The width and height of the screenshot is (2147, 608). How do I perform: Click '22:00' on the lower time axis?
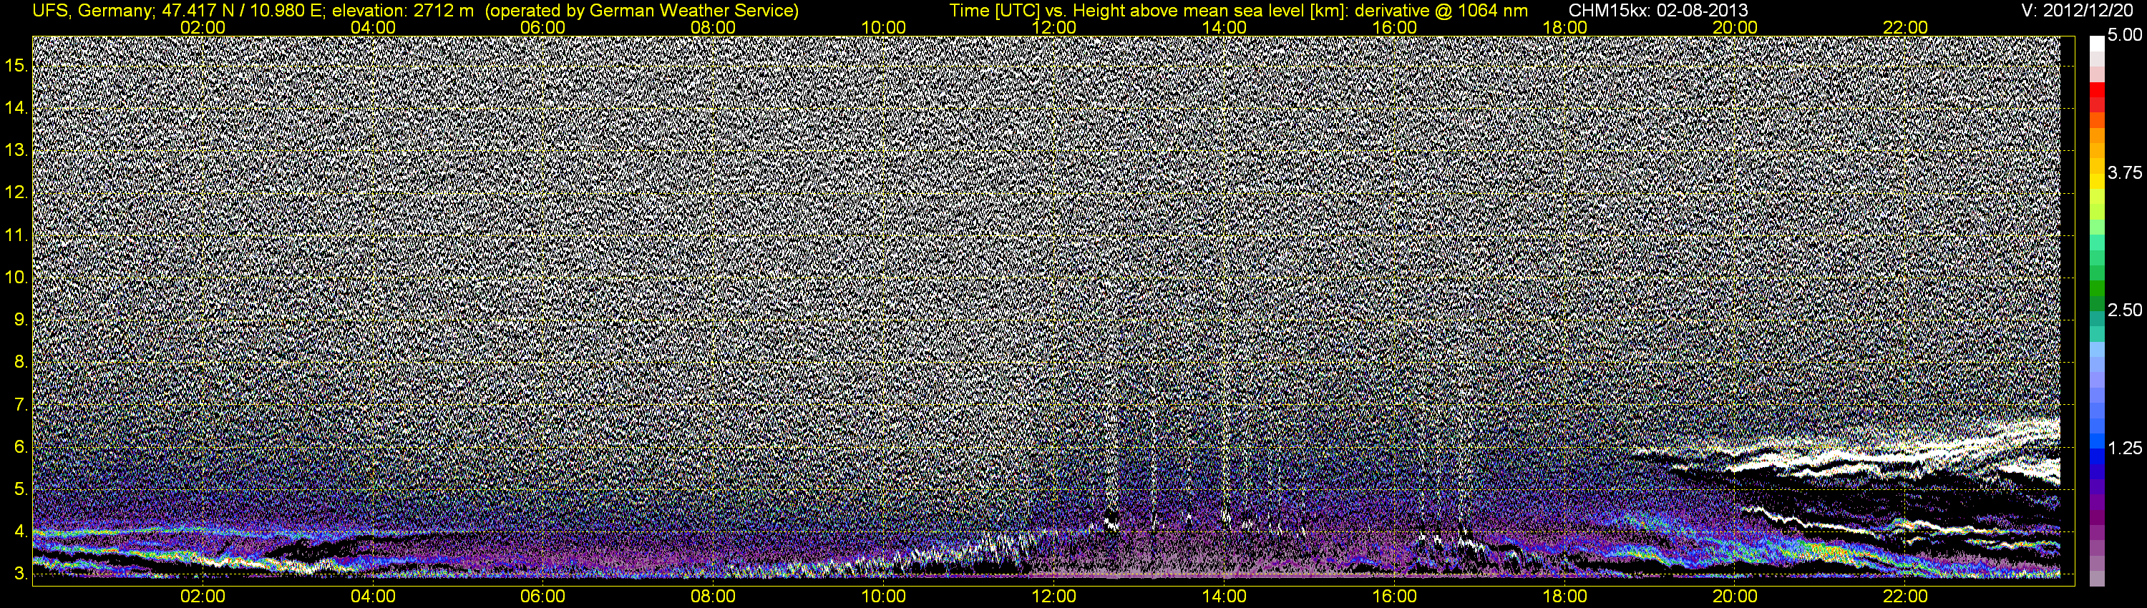tap(1905, 597)
